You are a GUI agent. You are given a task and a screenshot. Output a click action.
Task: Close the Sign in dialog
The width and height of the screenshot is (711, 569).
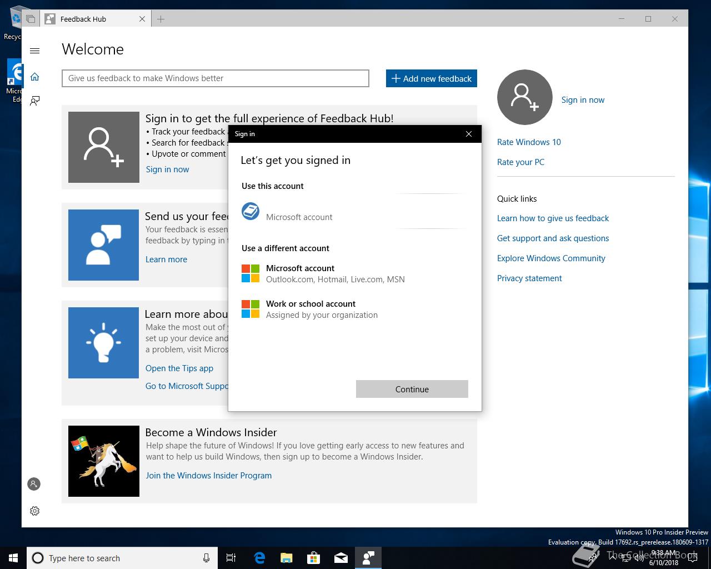pyautogui.click(x=469, y=134)
